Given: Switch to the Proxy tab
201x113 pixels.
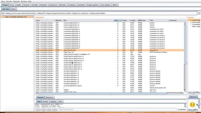Looking at the screenshot, I should click(12, 5).
